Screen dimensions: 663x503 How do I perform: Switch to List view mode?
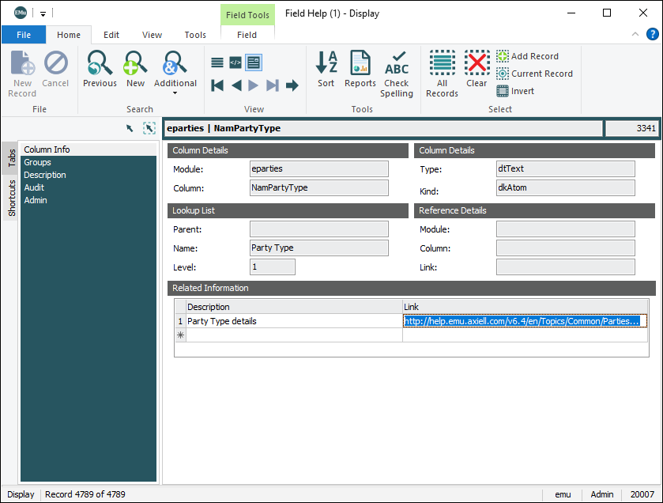point(218,62)
